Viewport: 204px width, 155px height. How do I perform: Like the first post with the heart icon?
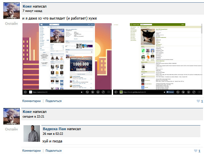tap(198, 101)
